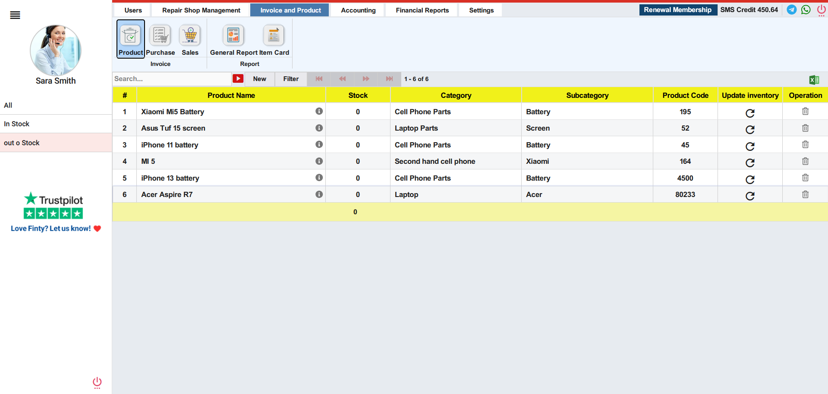This screenshot has height=394, width=828.
Task: Run search with red arrow button
Action: point(238,78)
